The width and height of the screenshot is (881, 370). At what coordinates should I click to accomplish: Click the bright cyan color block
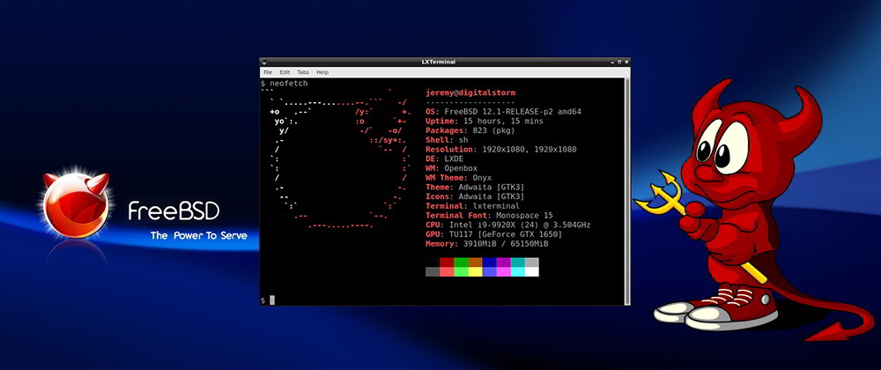[517, 271]
